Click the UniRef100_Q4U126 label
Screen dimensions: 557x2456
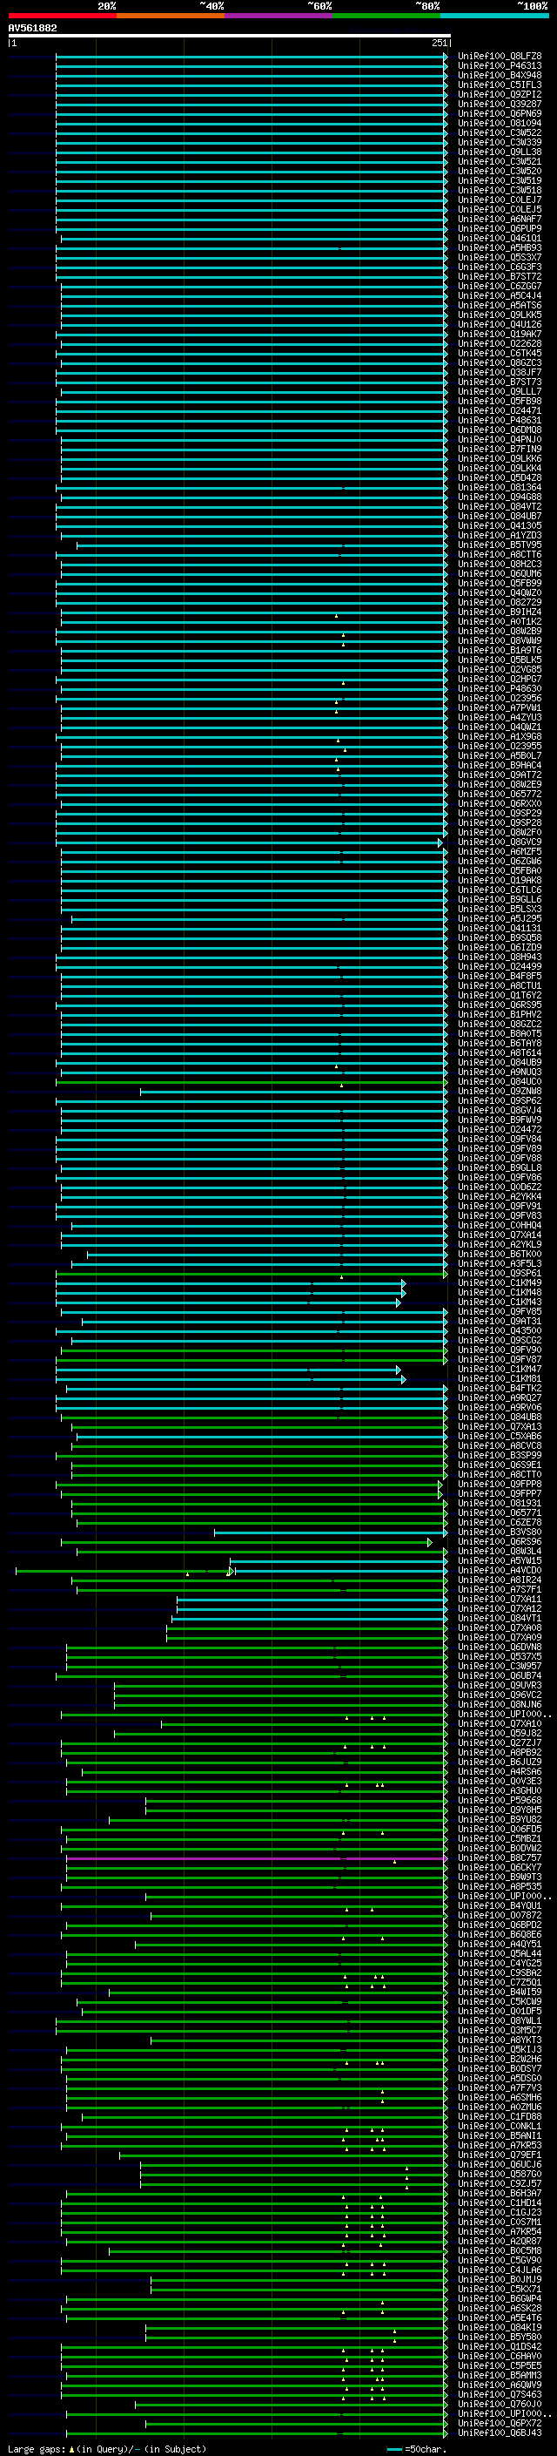tap(500, 325)
